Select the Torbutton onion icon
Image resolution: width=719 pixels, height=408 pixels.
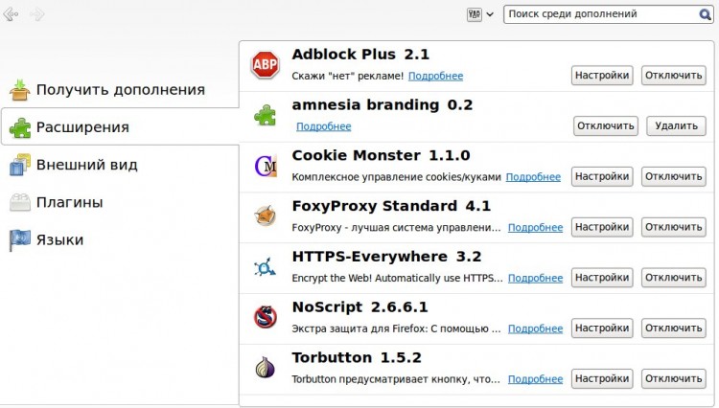point(265,367)
